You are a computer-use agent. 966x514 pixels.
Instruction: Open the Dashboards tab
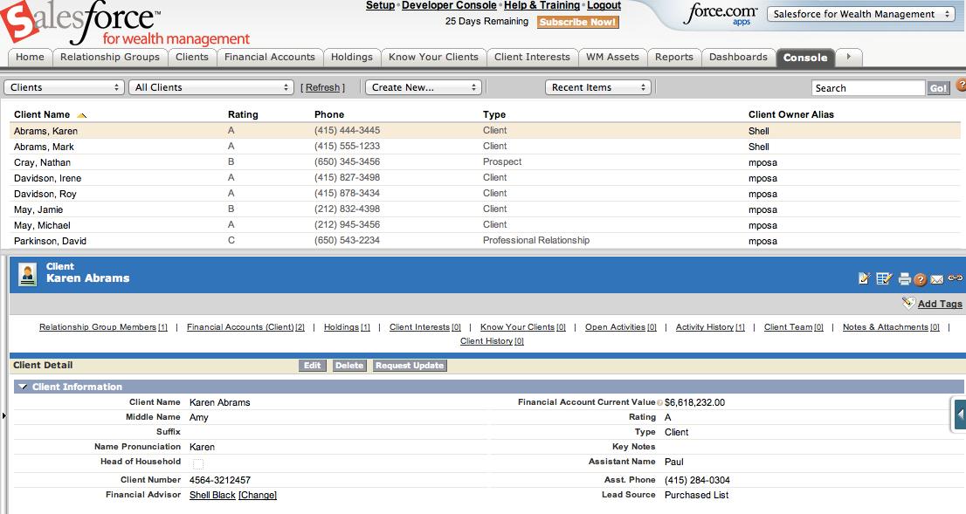[738, 57]
